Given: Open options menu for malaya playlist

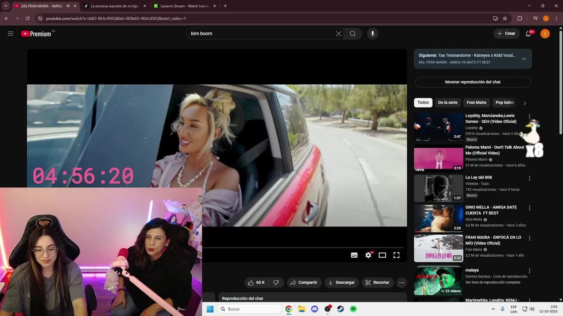Looking at the screenshot, I should click(530, 271).
